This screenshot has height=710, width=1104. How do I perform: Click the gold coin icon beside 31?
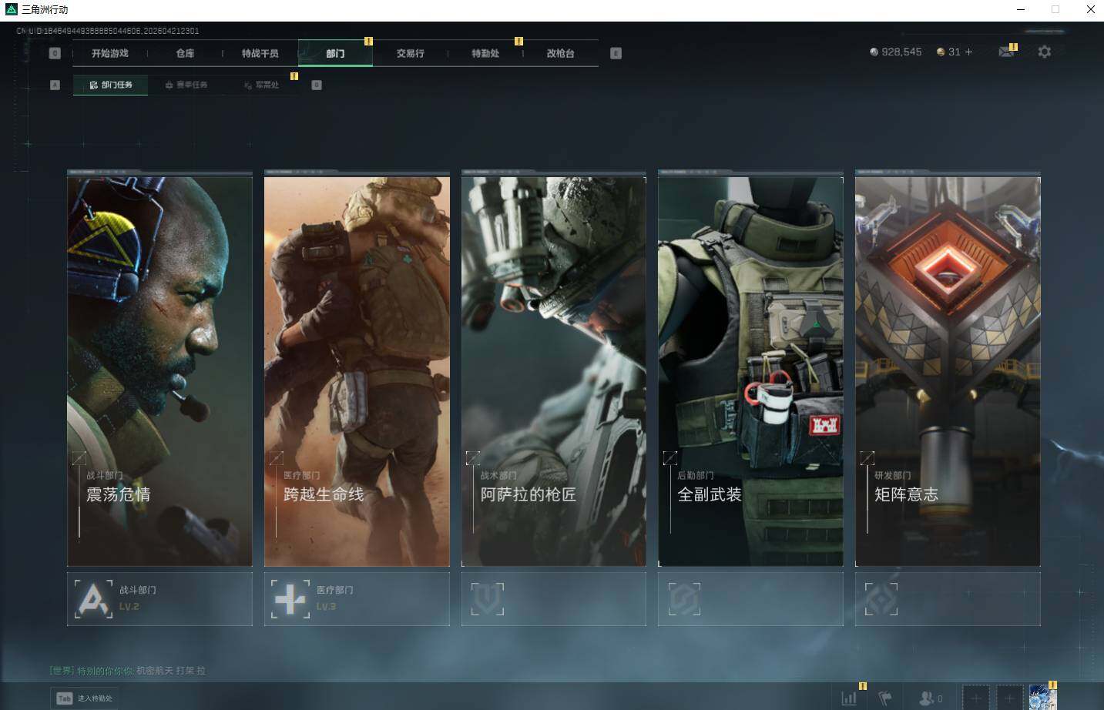coord(941,52)
